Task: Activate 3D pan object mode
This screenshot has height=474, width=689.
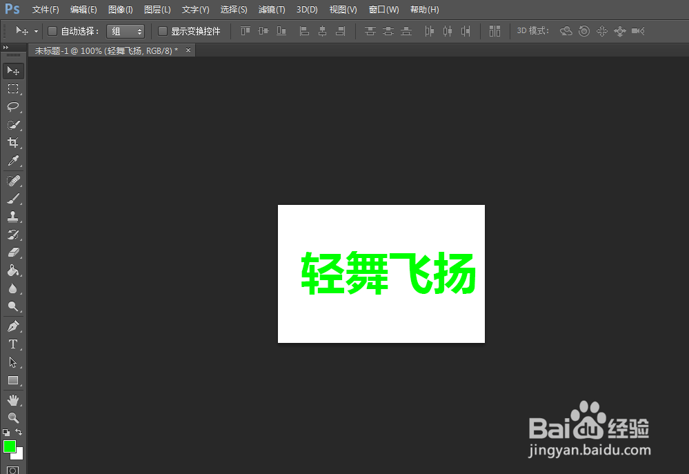Action: point(602,31)
